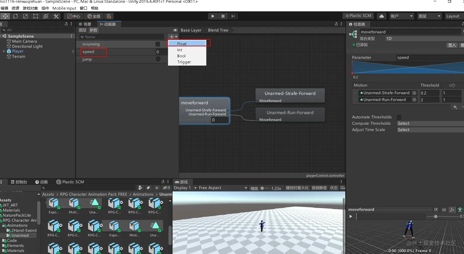Open the 混合类型 1D blend type dropdown
The width and height of the screenshot is (464, 254).
(x=424, y=39)
